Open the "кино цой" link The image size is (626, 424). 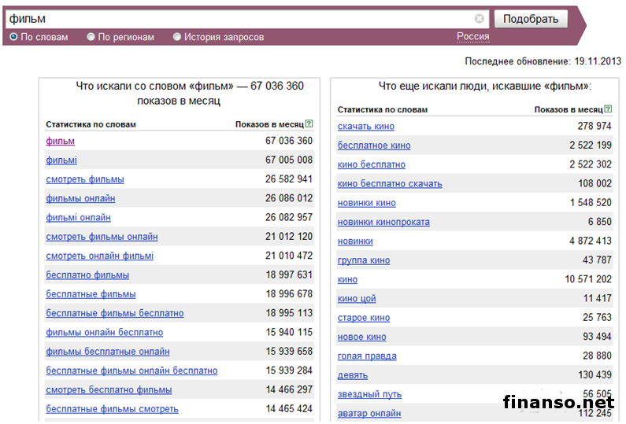357,299
